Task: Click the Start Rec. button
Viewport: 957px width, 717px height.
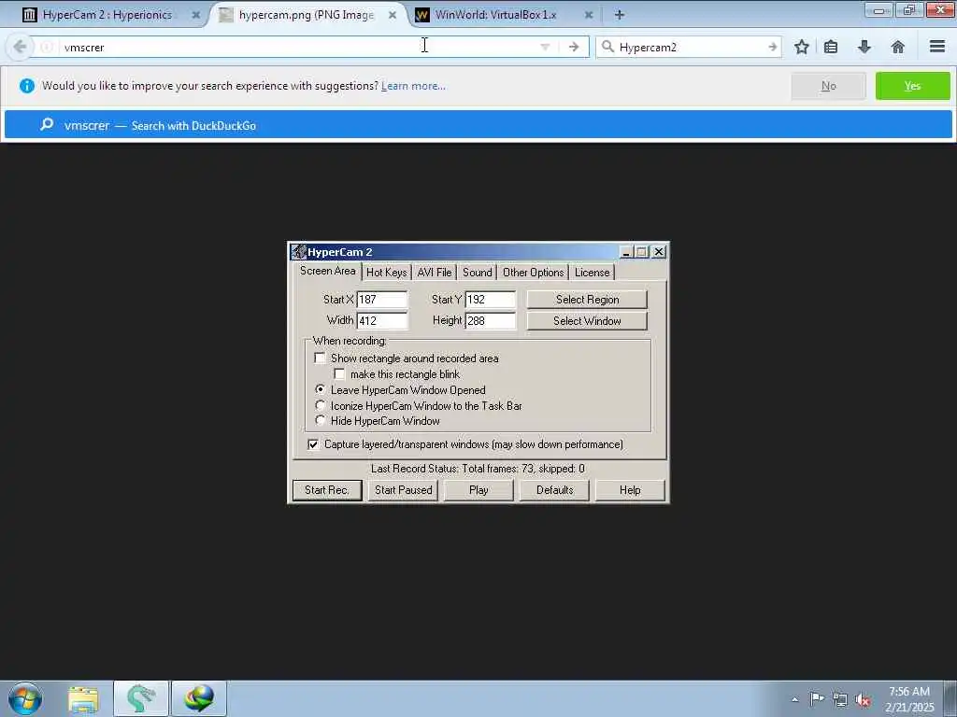Action: (x=327, y=490)
